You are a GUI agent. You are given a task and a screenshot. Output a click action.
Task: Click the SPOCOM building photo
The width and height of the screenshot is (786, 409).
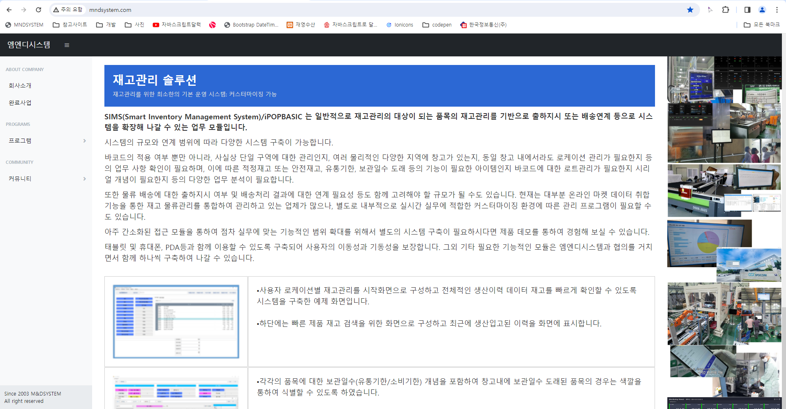tap(749, 265)
